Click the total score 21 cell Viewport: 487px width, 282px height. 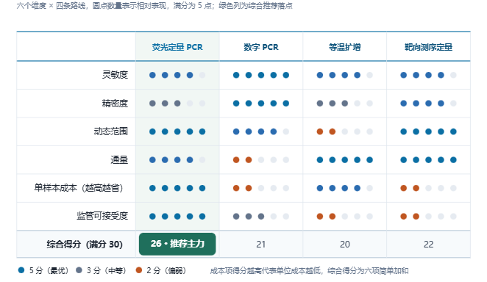[261, 245]
